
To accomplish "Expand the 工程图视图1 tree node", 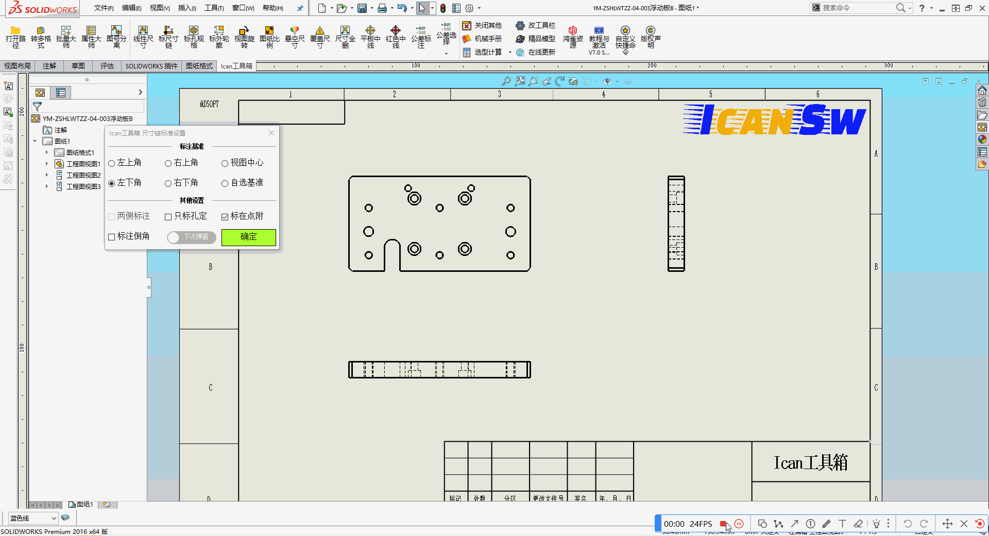I will [46, 164].
